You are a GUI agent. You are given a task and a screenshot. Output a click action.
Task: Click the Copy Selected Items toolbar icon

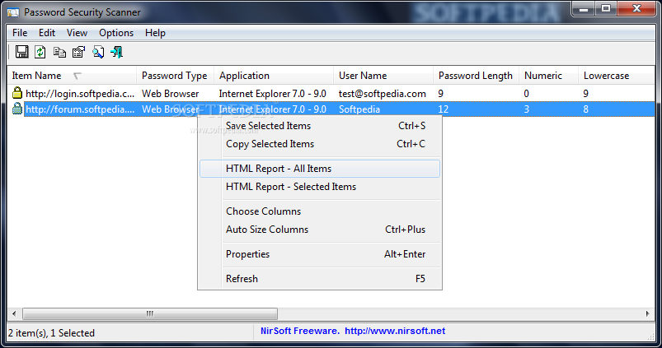(x=59, y=52)
